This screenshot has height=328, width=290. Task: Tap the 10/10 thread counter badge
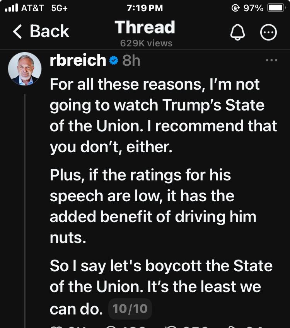click(130, 309)
